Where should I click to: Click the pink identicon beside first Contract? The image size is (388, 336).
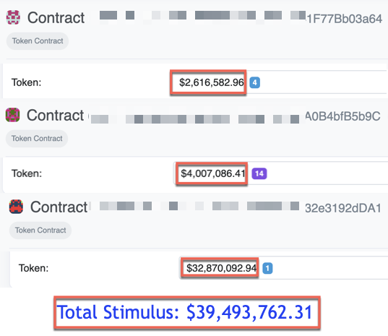(13, 17)
